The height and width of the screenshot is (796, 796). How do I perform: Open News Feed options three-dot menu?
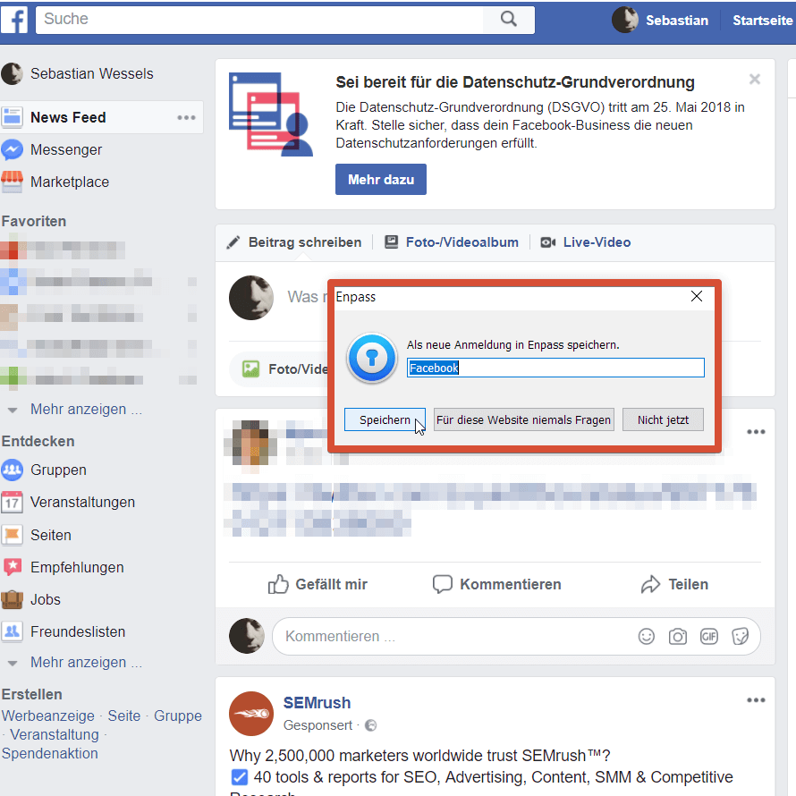(x=186, y=118)
